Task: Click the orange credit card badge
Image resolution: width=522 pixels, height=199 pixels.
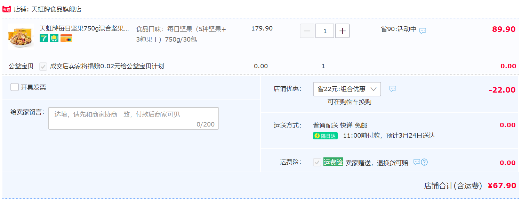Action: (66, 38)
